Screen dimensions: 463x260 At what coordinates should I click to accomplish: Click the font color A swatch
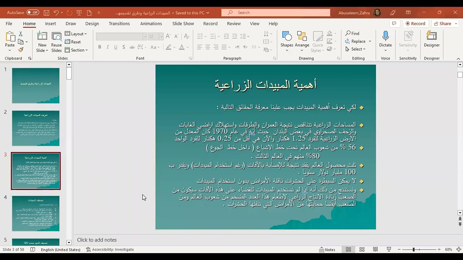[x=182, y=47]
